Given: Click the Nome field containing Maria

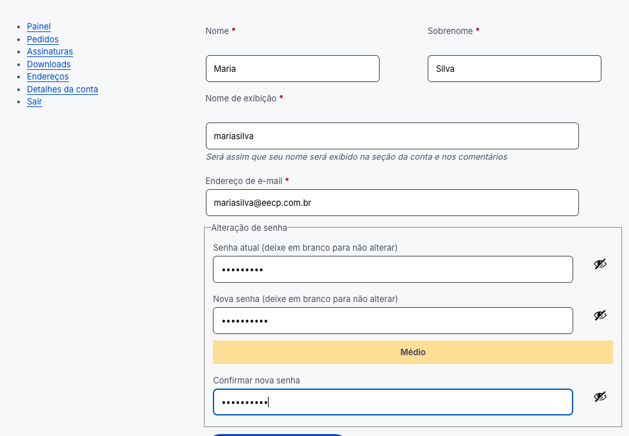Looking at the screenshot, I should pos(292,69).
